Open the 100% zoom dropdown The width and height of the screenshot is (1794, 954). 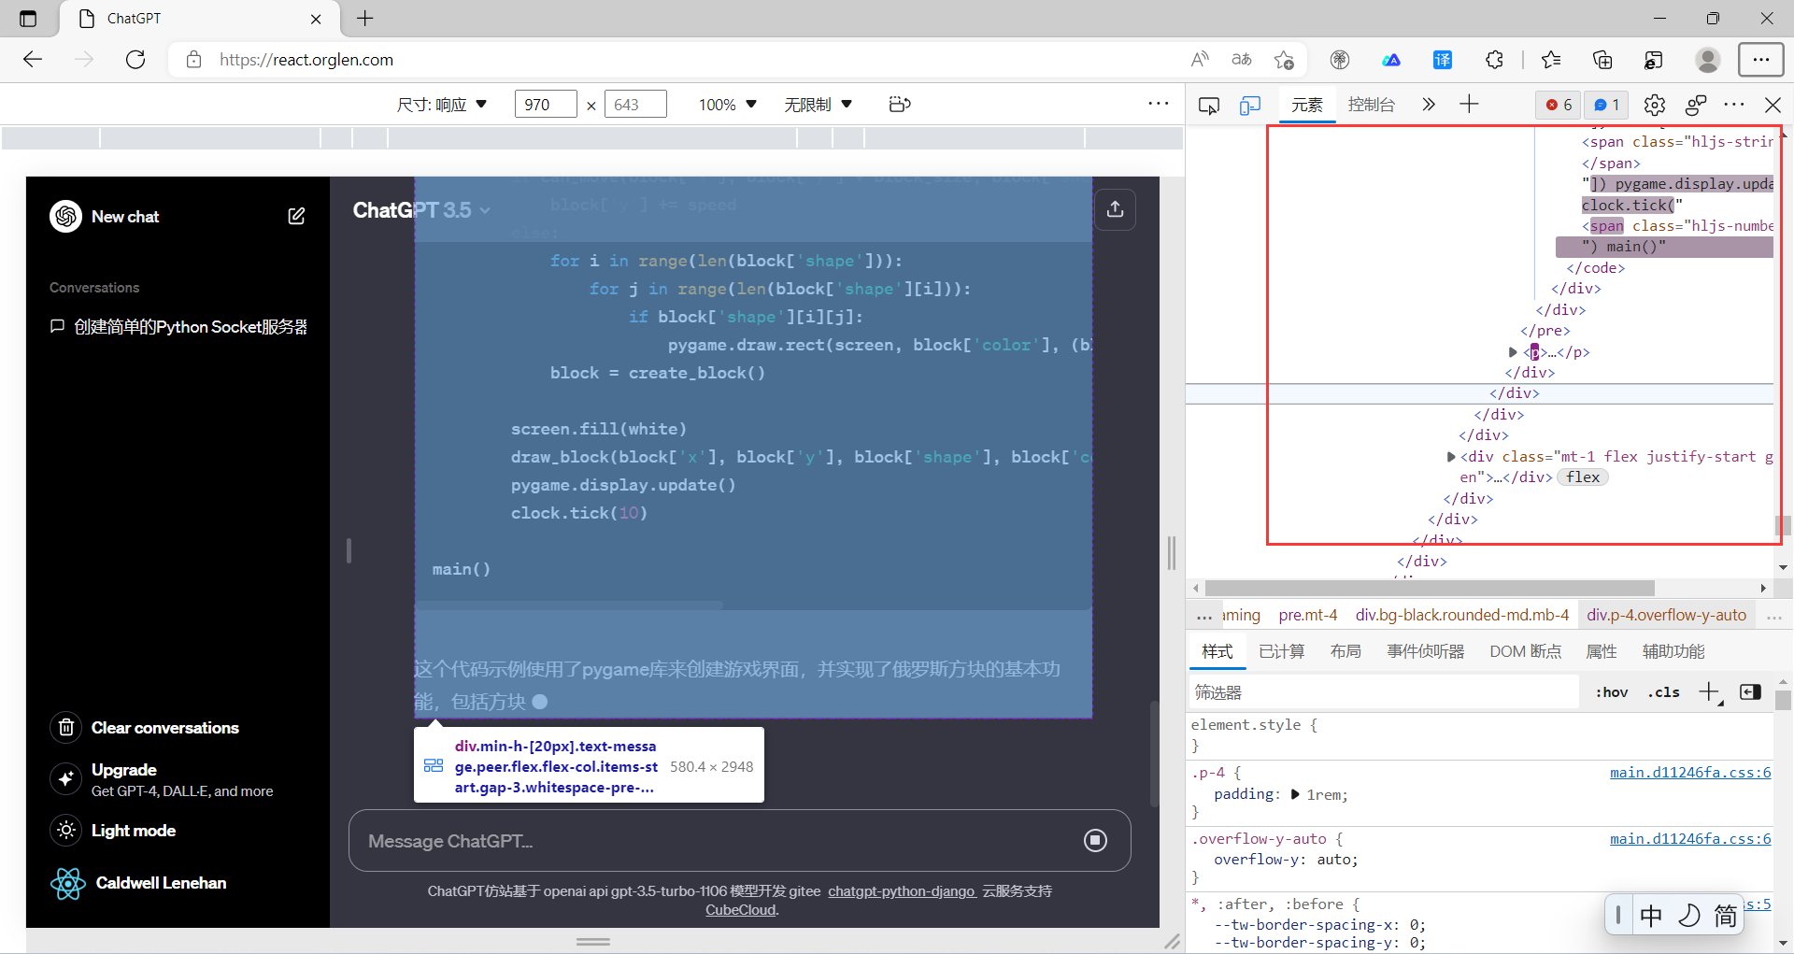728,105
